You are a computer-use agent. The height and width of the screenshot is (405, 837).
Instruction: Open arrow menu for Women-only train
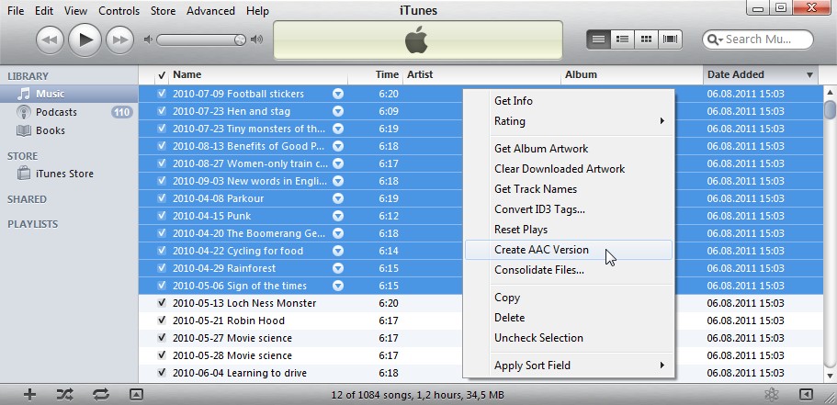(x=338, y=163)
